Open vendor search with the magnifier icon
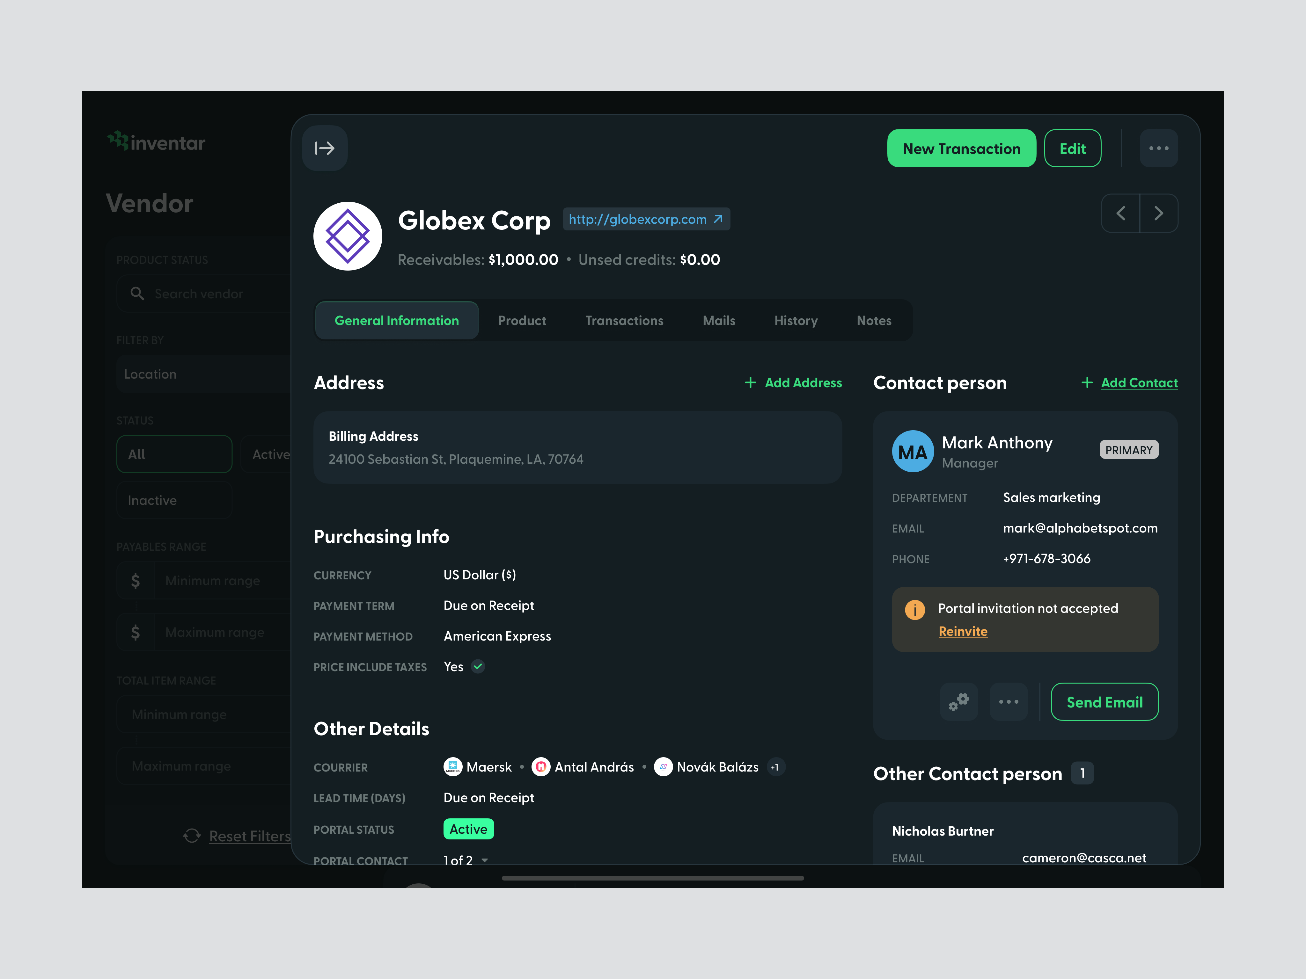 pos(137,293)
